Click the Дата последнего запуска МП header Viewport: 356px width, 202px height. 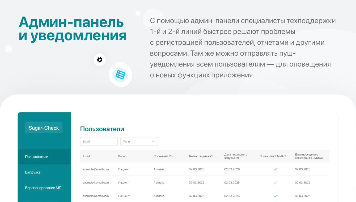[236, 156]
